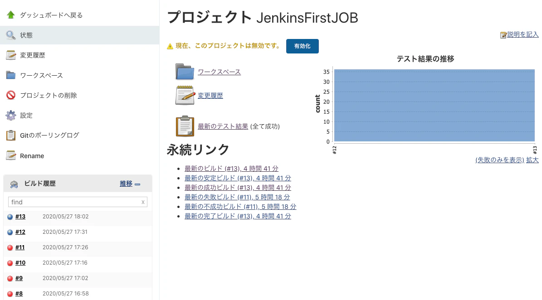The image size is (542, 300).
Task: Click timestamp 2020/05/27 18:02
Action: click(x=66, y=217)
